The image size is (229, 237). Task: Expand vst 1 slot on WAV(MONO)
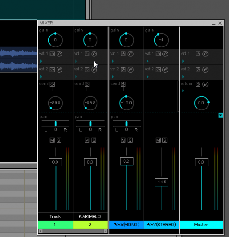tap(113, 61)
